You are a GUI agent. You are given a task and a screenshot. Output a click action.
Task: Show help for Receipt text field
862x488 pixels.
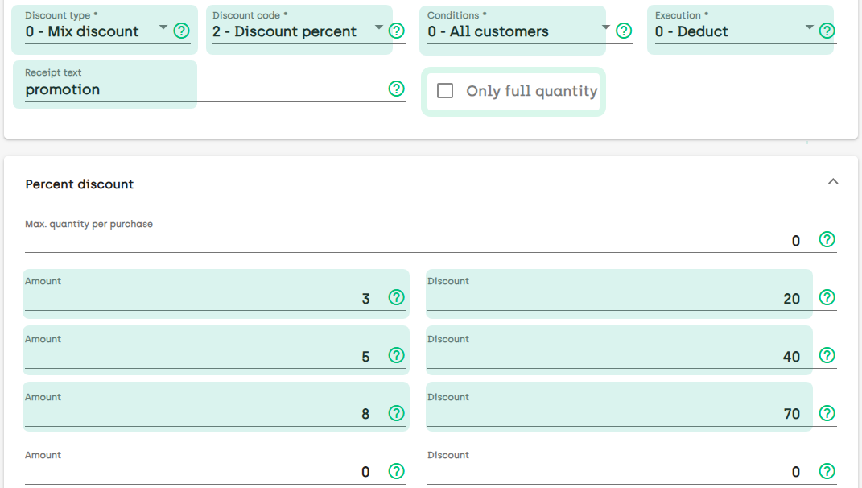pyautogui.click(x=397, y=89)
